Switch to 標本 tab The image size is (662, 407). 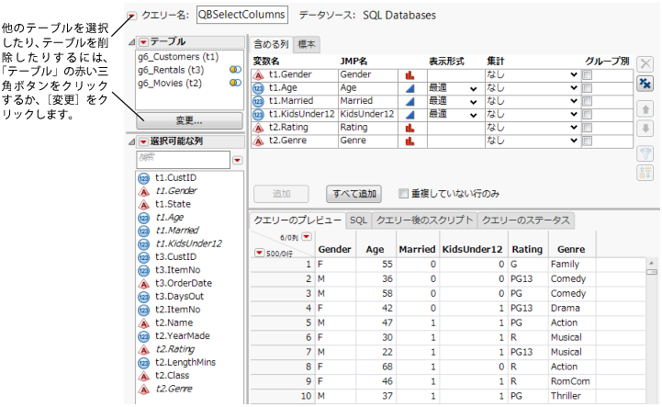tap(307, 44)
